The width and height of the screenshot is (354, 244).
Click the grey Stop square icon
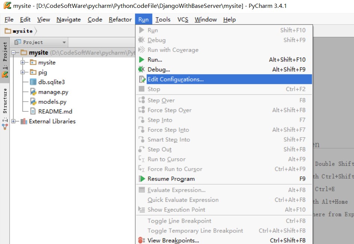(x=142, y=89)
